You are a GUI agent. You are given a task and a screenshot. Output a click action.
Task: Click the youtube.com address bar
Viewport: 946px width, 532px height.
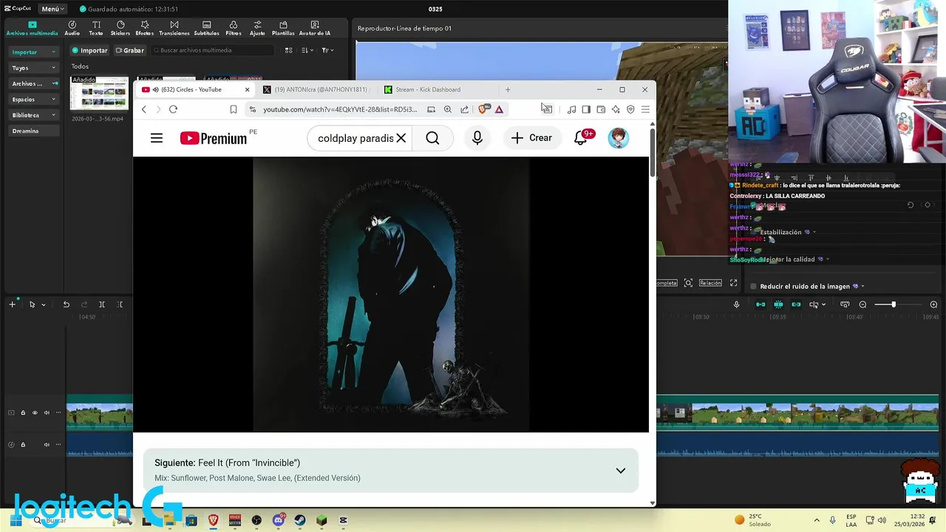click(x=340, y=109)
